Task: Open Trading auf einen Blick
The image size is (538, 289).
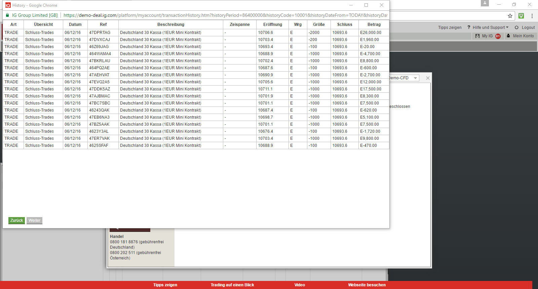Action: [232, 285]
